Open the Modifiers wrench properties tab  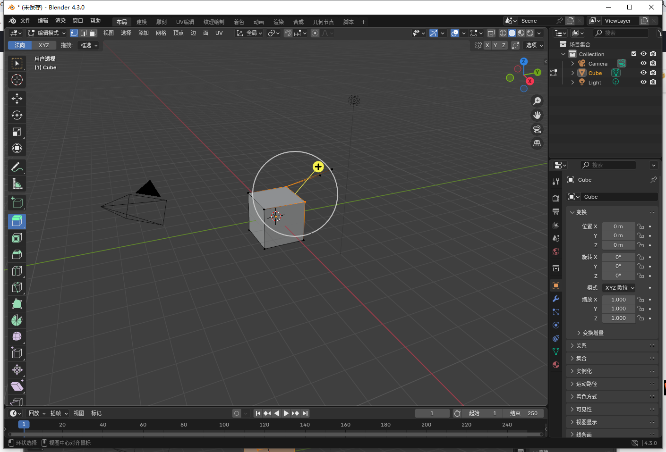point(556,299)
